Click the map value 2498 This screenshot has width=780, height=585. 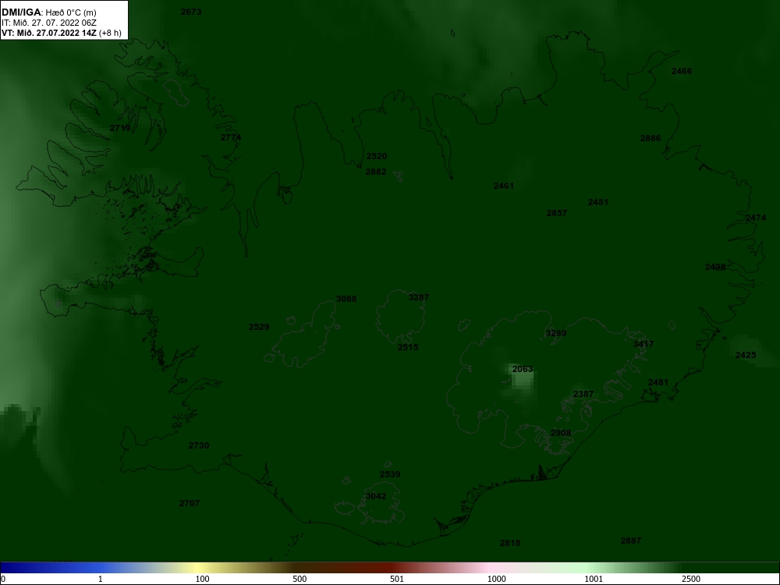click(x=715, y=267)
